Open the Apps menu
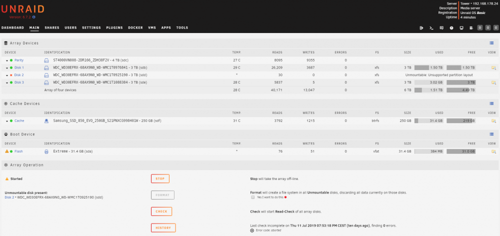 (166, 27)
